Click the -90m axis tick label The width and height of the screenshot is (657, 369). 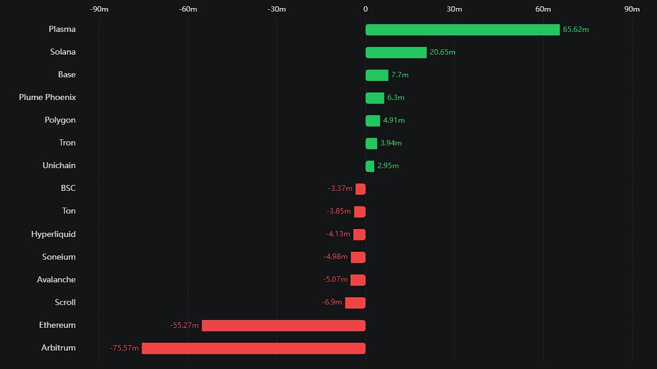[x=99, y=9]
